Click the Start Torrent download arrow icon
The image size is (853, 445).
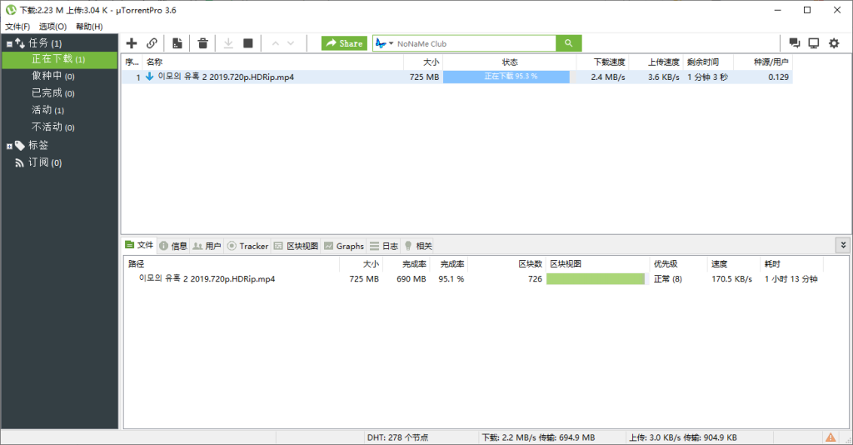point(228,43)
